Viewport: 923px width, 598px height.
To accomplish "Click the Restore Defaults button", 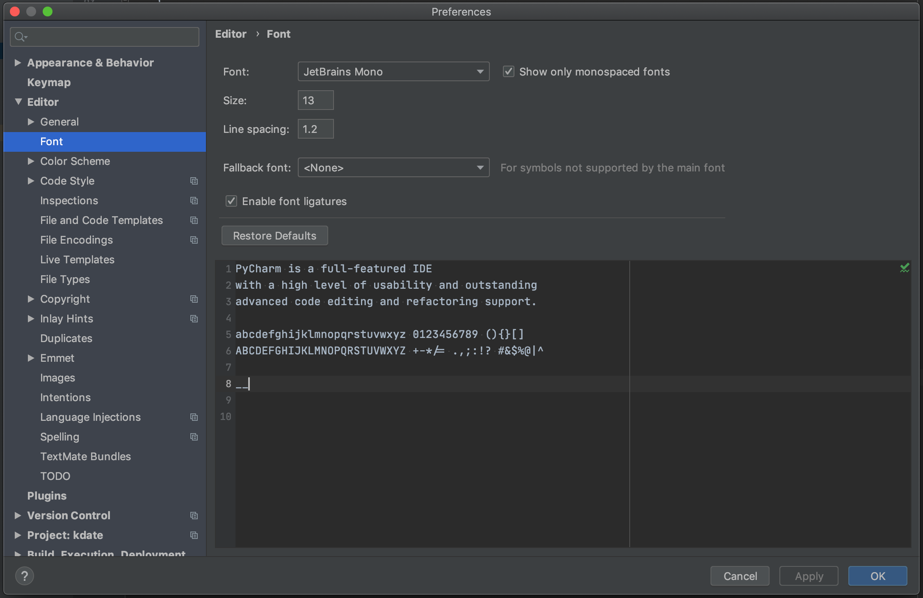I will pyautogui.click(x=274, y=235).
